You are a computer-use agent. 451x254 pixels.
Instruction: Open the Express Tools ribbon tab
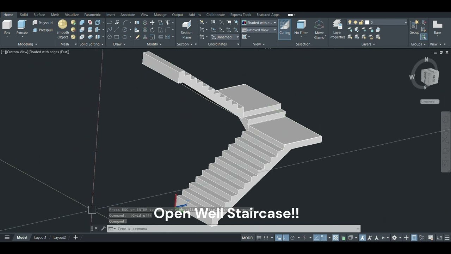(241, 15)
